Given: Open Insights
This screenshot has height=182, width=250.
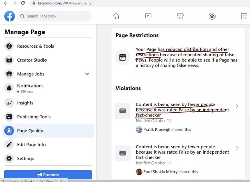Looking at the screenshot, I should [48, 103].
